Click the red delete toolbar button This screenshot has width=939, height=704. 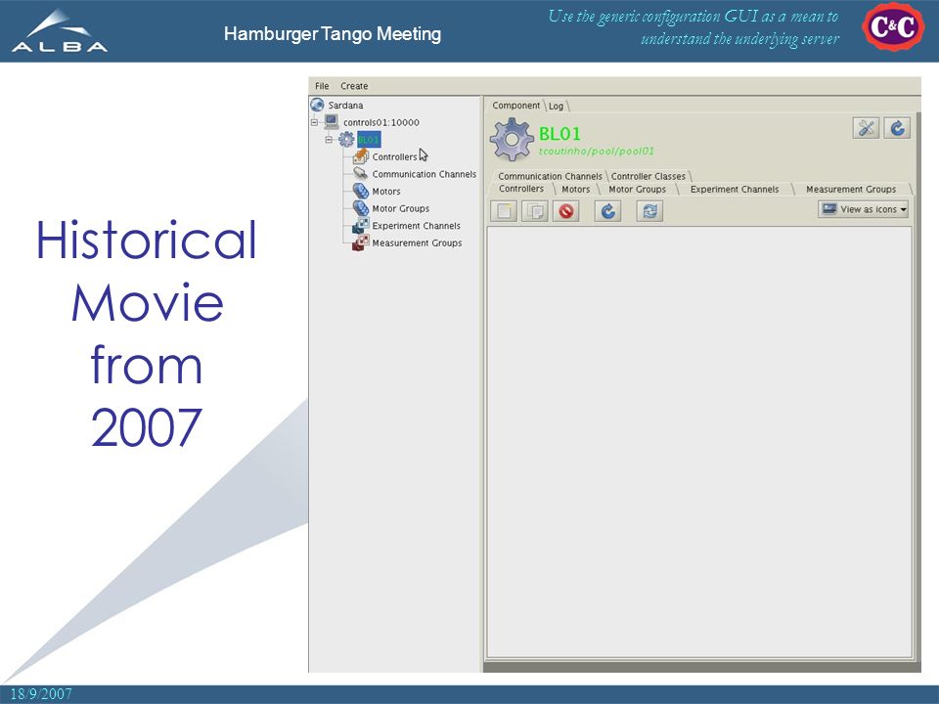tap(566, 211)
